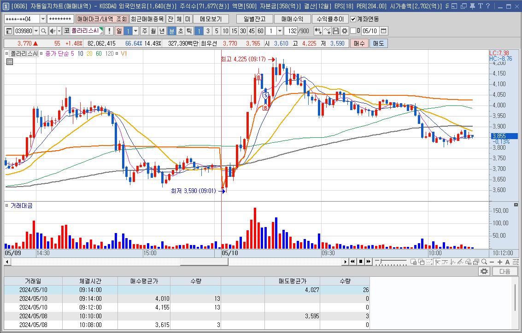Click the chart data grid icon below 폴라리스AI label
Image resolution: width=522 pixels, height=333 pixels.
click(x=10, y=62)
